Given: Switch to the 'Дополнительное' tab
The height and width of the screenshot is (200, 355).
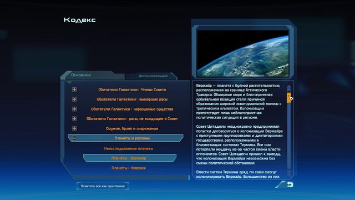Looking at the screenshot, I should tap(153, 76).
